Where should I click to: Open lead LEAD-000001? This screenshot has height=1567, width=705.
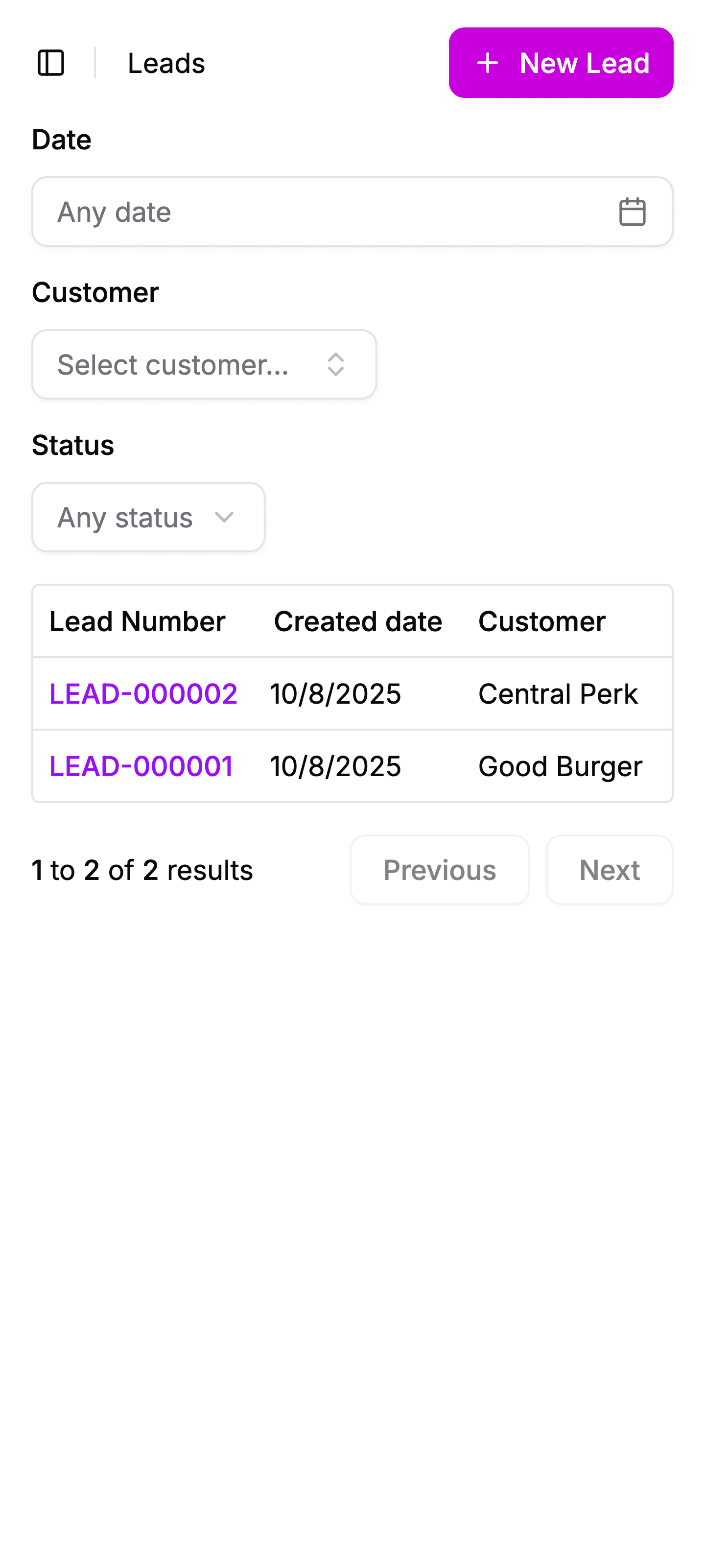coord(141,766)
